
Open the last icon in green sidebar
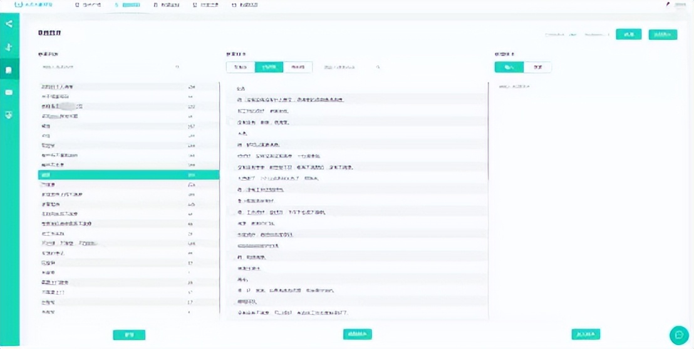9,115
